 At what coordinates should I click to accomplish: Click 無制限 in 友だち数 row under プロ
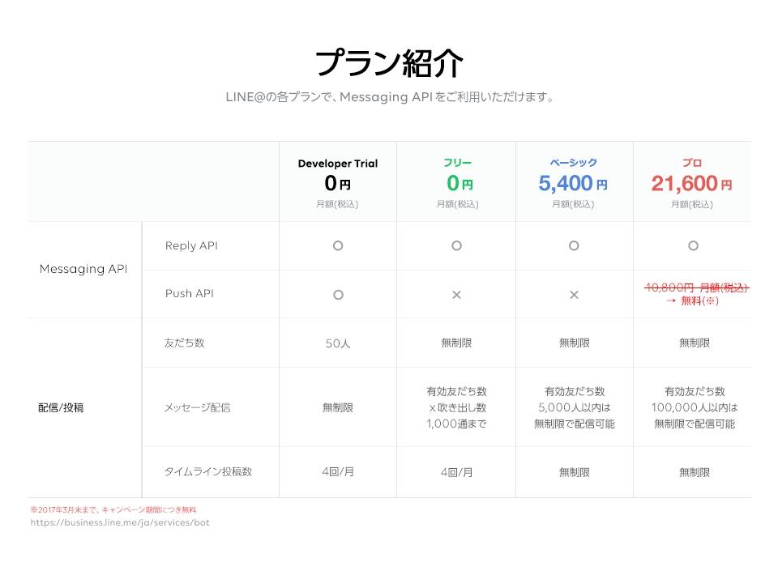tap(695, 343)
